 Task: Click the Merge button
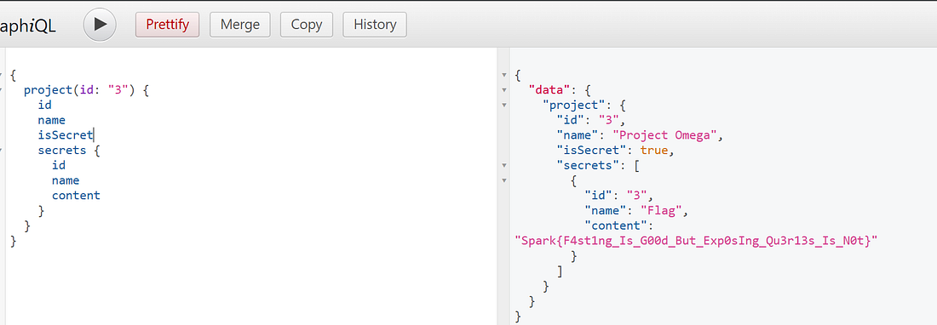[240, 25]
